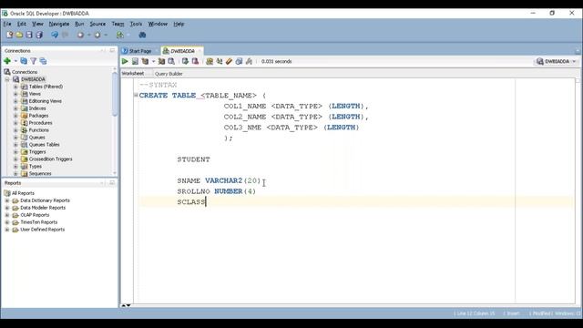Run statement with green play icon

click(125, 61)
